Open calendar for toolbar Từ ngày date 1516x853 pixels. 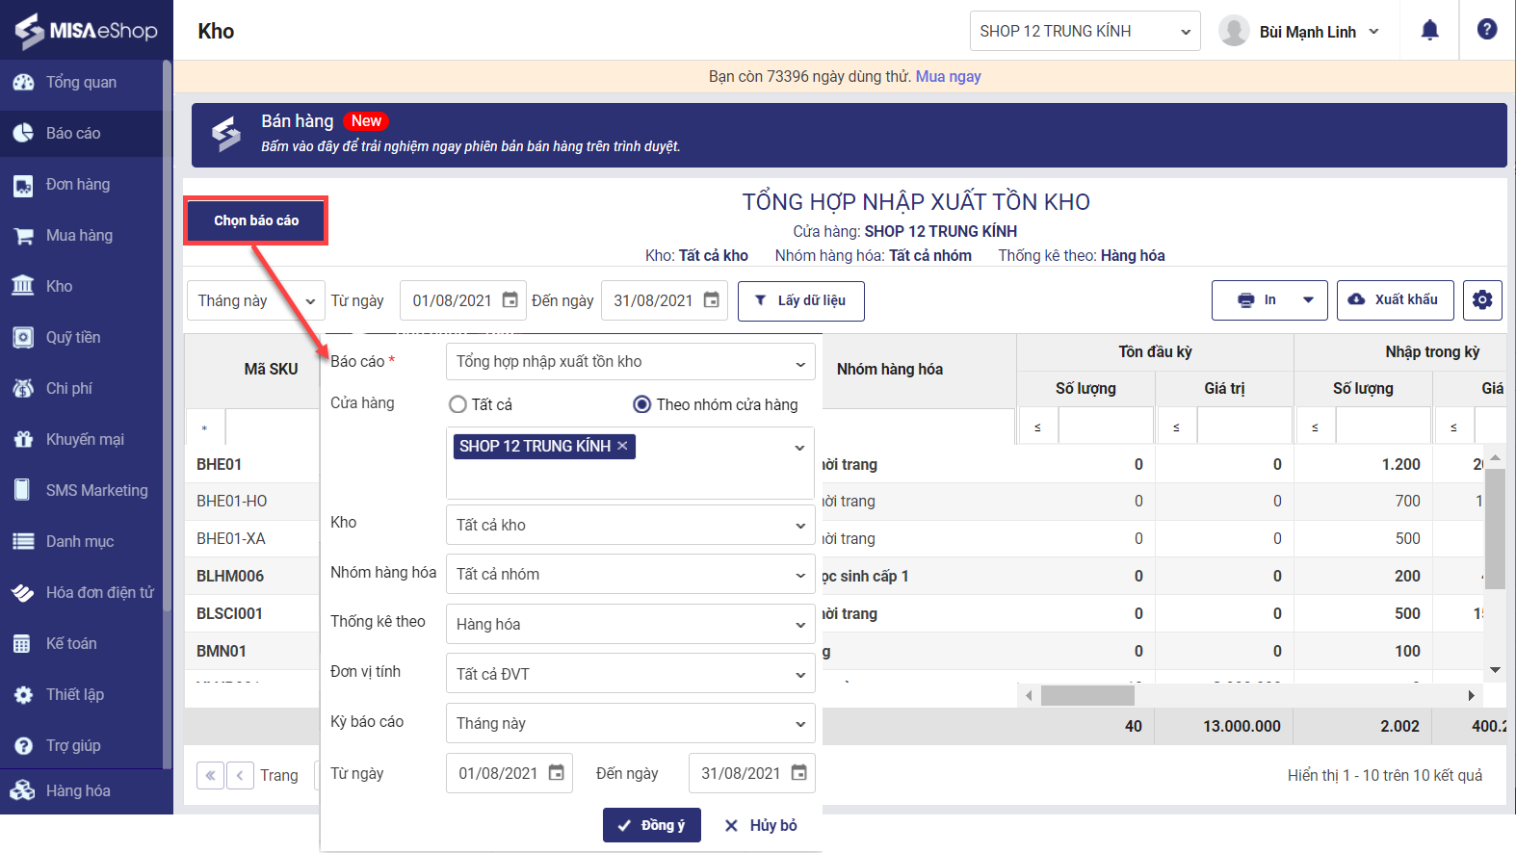[510, 300]
